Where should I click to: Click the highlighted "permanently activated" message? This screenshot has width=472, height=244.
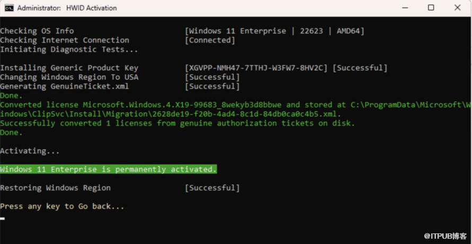point(108,169)
